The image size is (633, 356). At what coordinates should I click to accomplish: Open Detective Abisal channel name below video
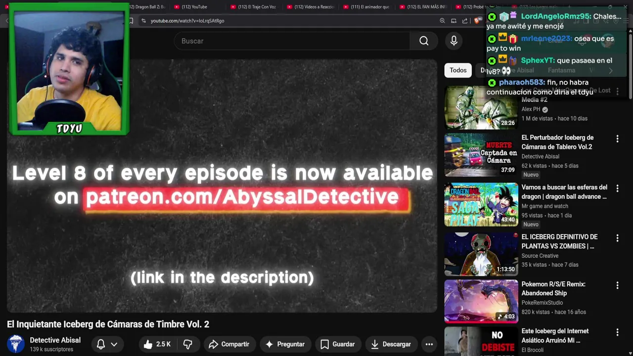pyautogui.click(x=55, y=340)
